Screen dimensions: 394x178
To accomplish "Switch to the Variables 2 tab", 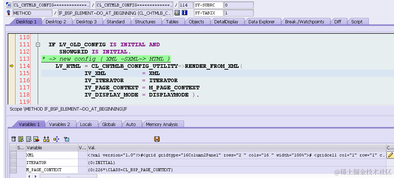I will tap(60, 125).
